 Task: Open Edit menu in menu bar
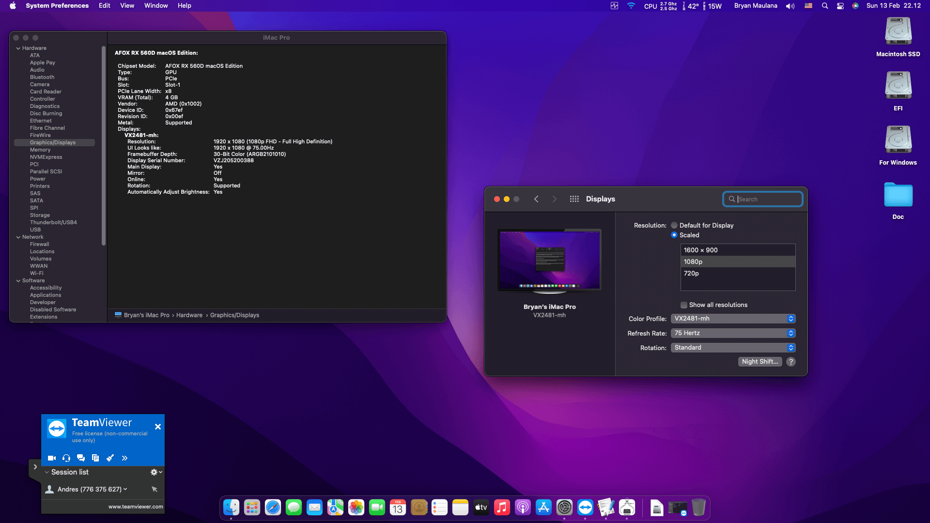point(105,6)
